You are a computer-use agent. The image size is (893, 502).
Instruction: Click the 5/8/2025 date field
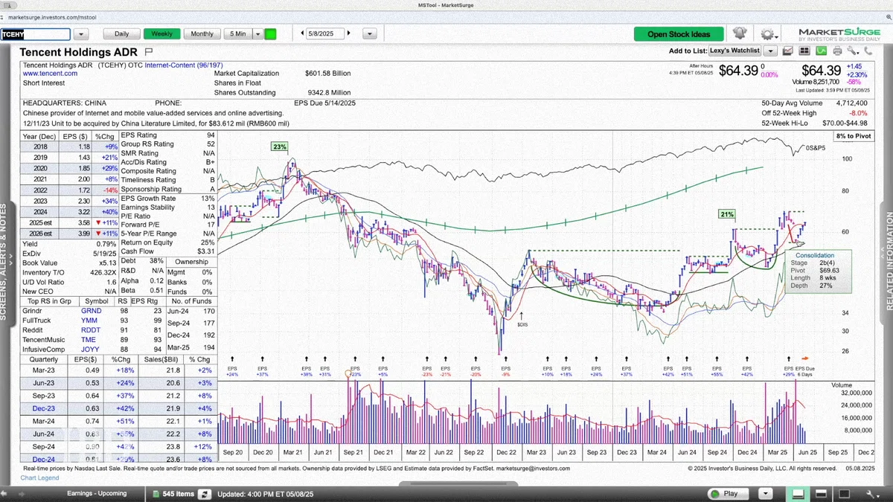point(326,33)
